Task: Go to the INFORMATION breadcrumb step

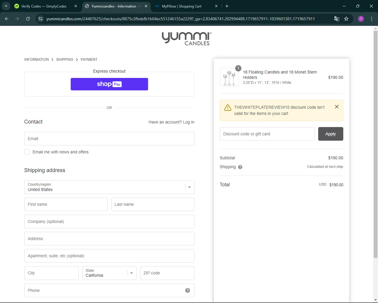Action: coord(37,60)
